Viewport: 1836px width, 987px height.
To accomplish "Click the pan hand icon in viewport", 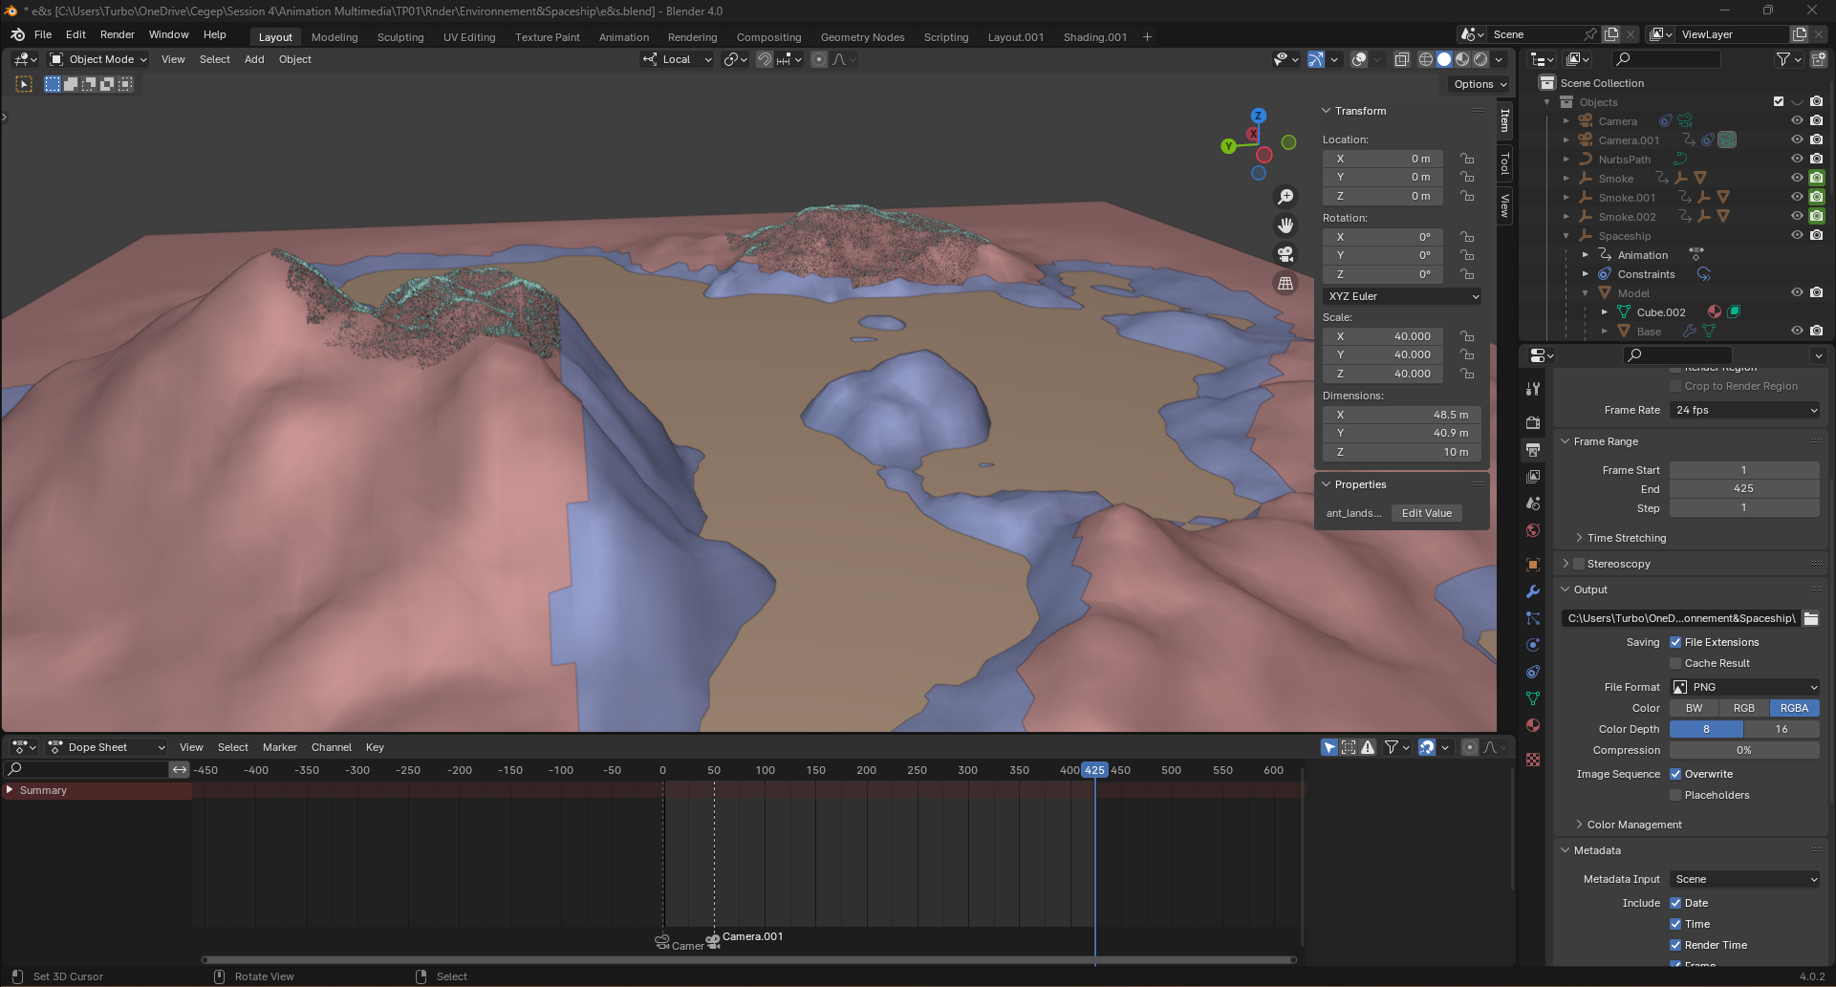I will (1285, 225).
